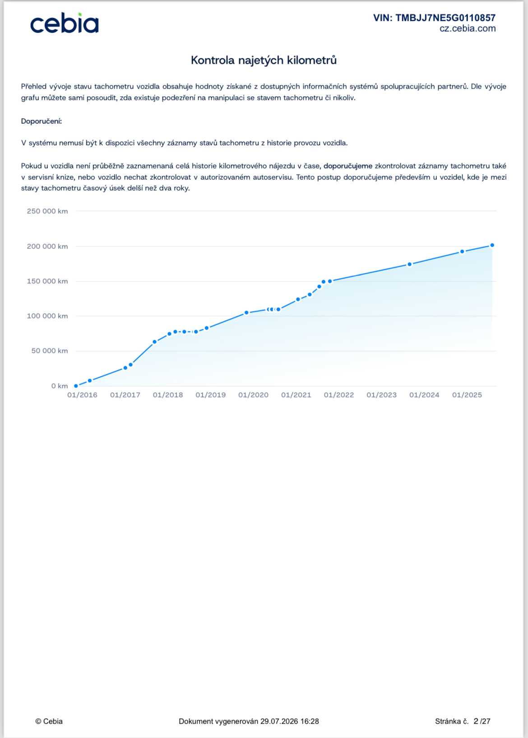Click the Doporučení heading
Screen dimensions: 528x738
pyautogui.click(x=42, y=121)
